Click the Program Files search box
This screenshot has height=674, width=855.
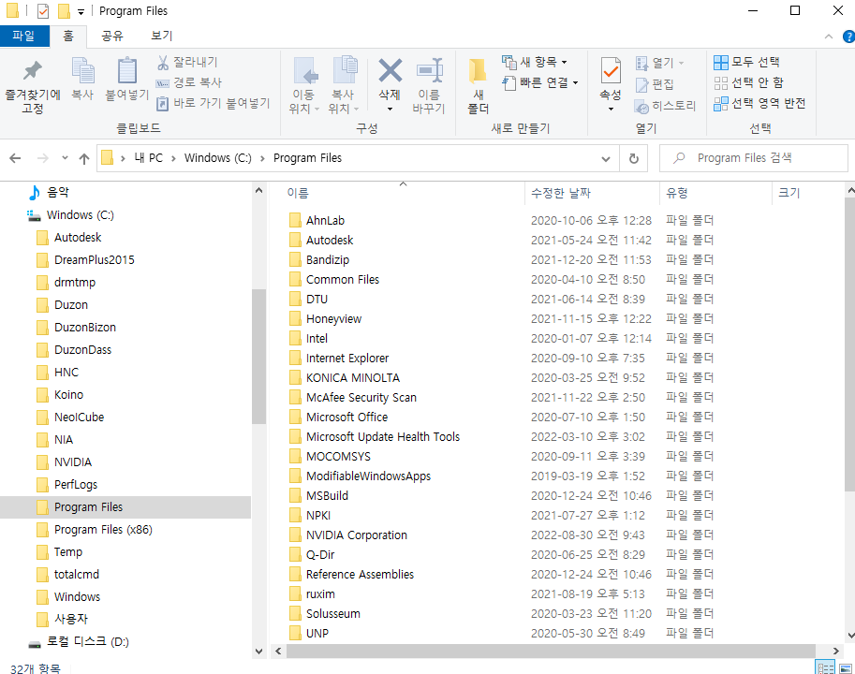754,158
